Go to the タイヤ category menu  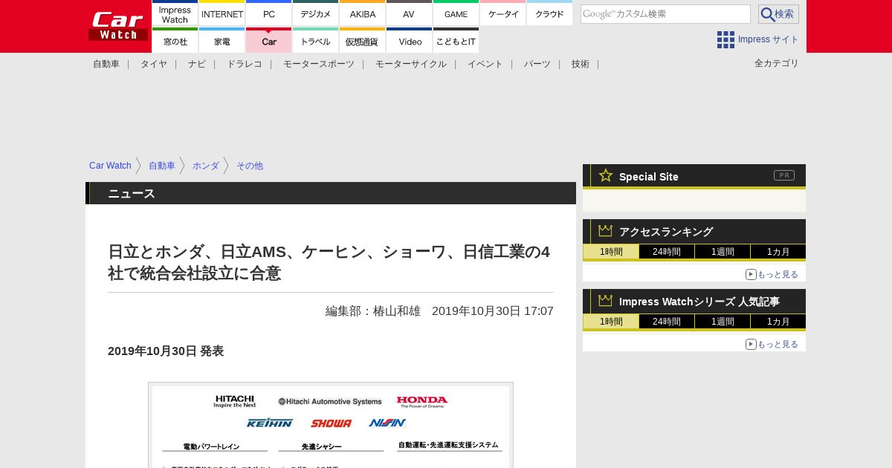click(154, 64)
